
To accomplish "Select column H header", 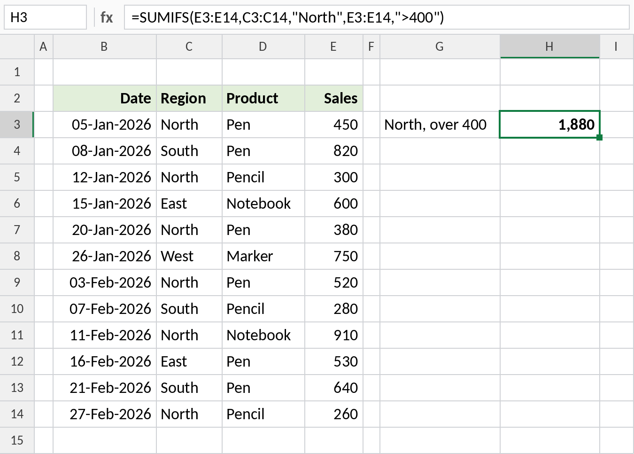I will 550,47.
